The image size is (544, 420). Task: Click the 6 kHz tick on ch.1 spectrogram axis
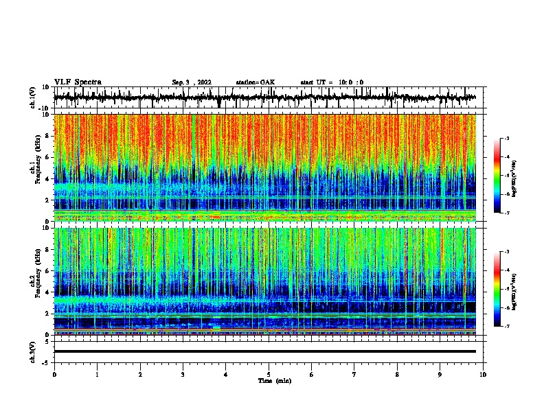47,157
